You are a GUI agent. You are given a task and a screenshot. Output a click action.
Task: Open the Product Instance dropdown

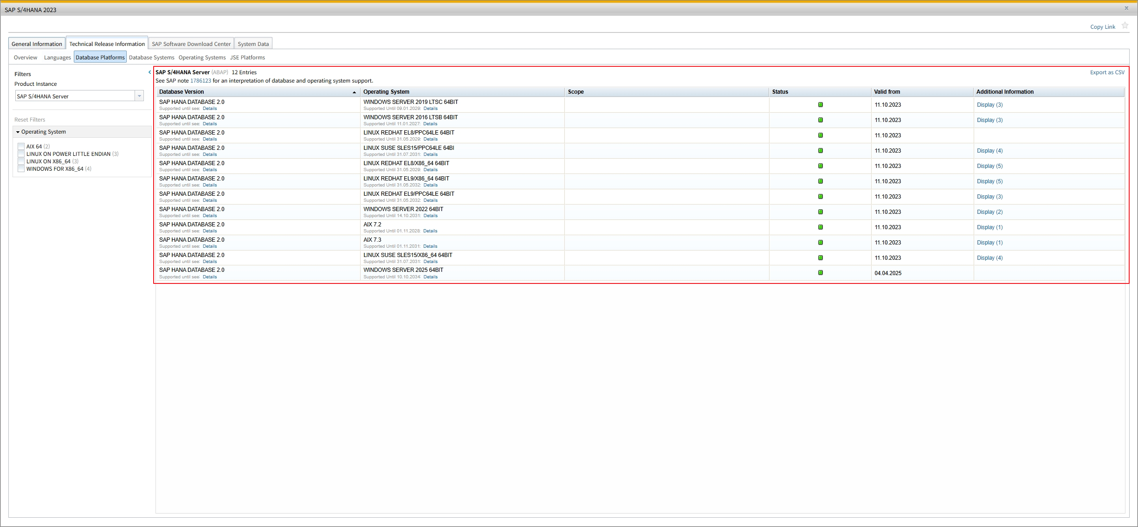[139, 96]
